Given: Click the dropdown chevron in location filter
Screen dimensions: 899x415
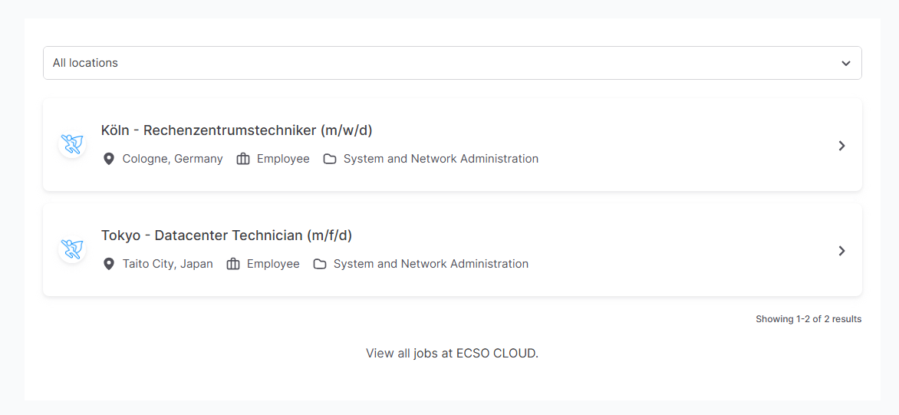Looking at the screenshot, I should 845,63.
